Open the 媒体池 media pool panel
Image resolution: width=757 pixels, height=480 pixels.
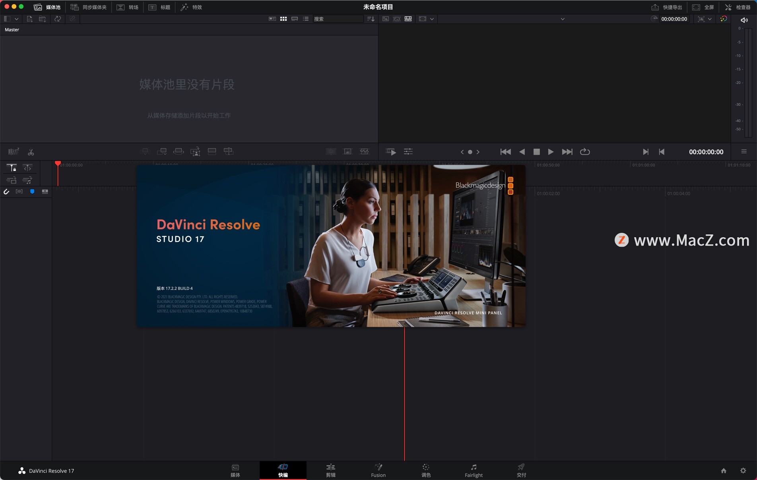coord(47,7)
